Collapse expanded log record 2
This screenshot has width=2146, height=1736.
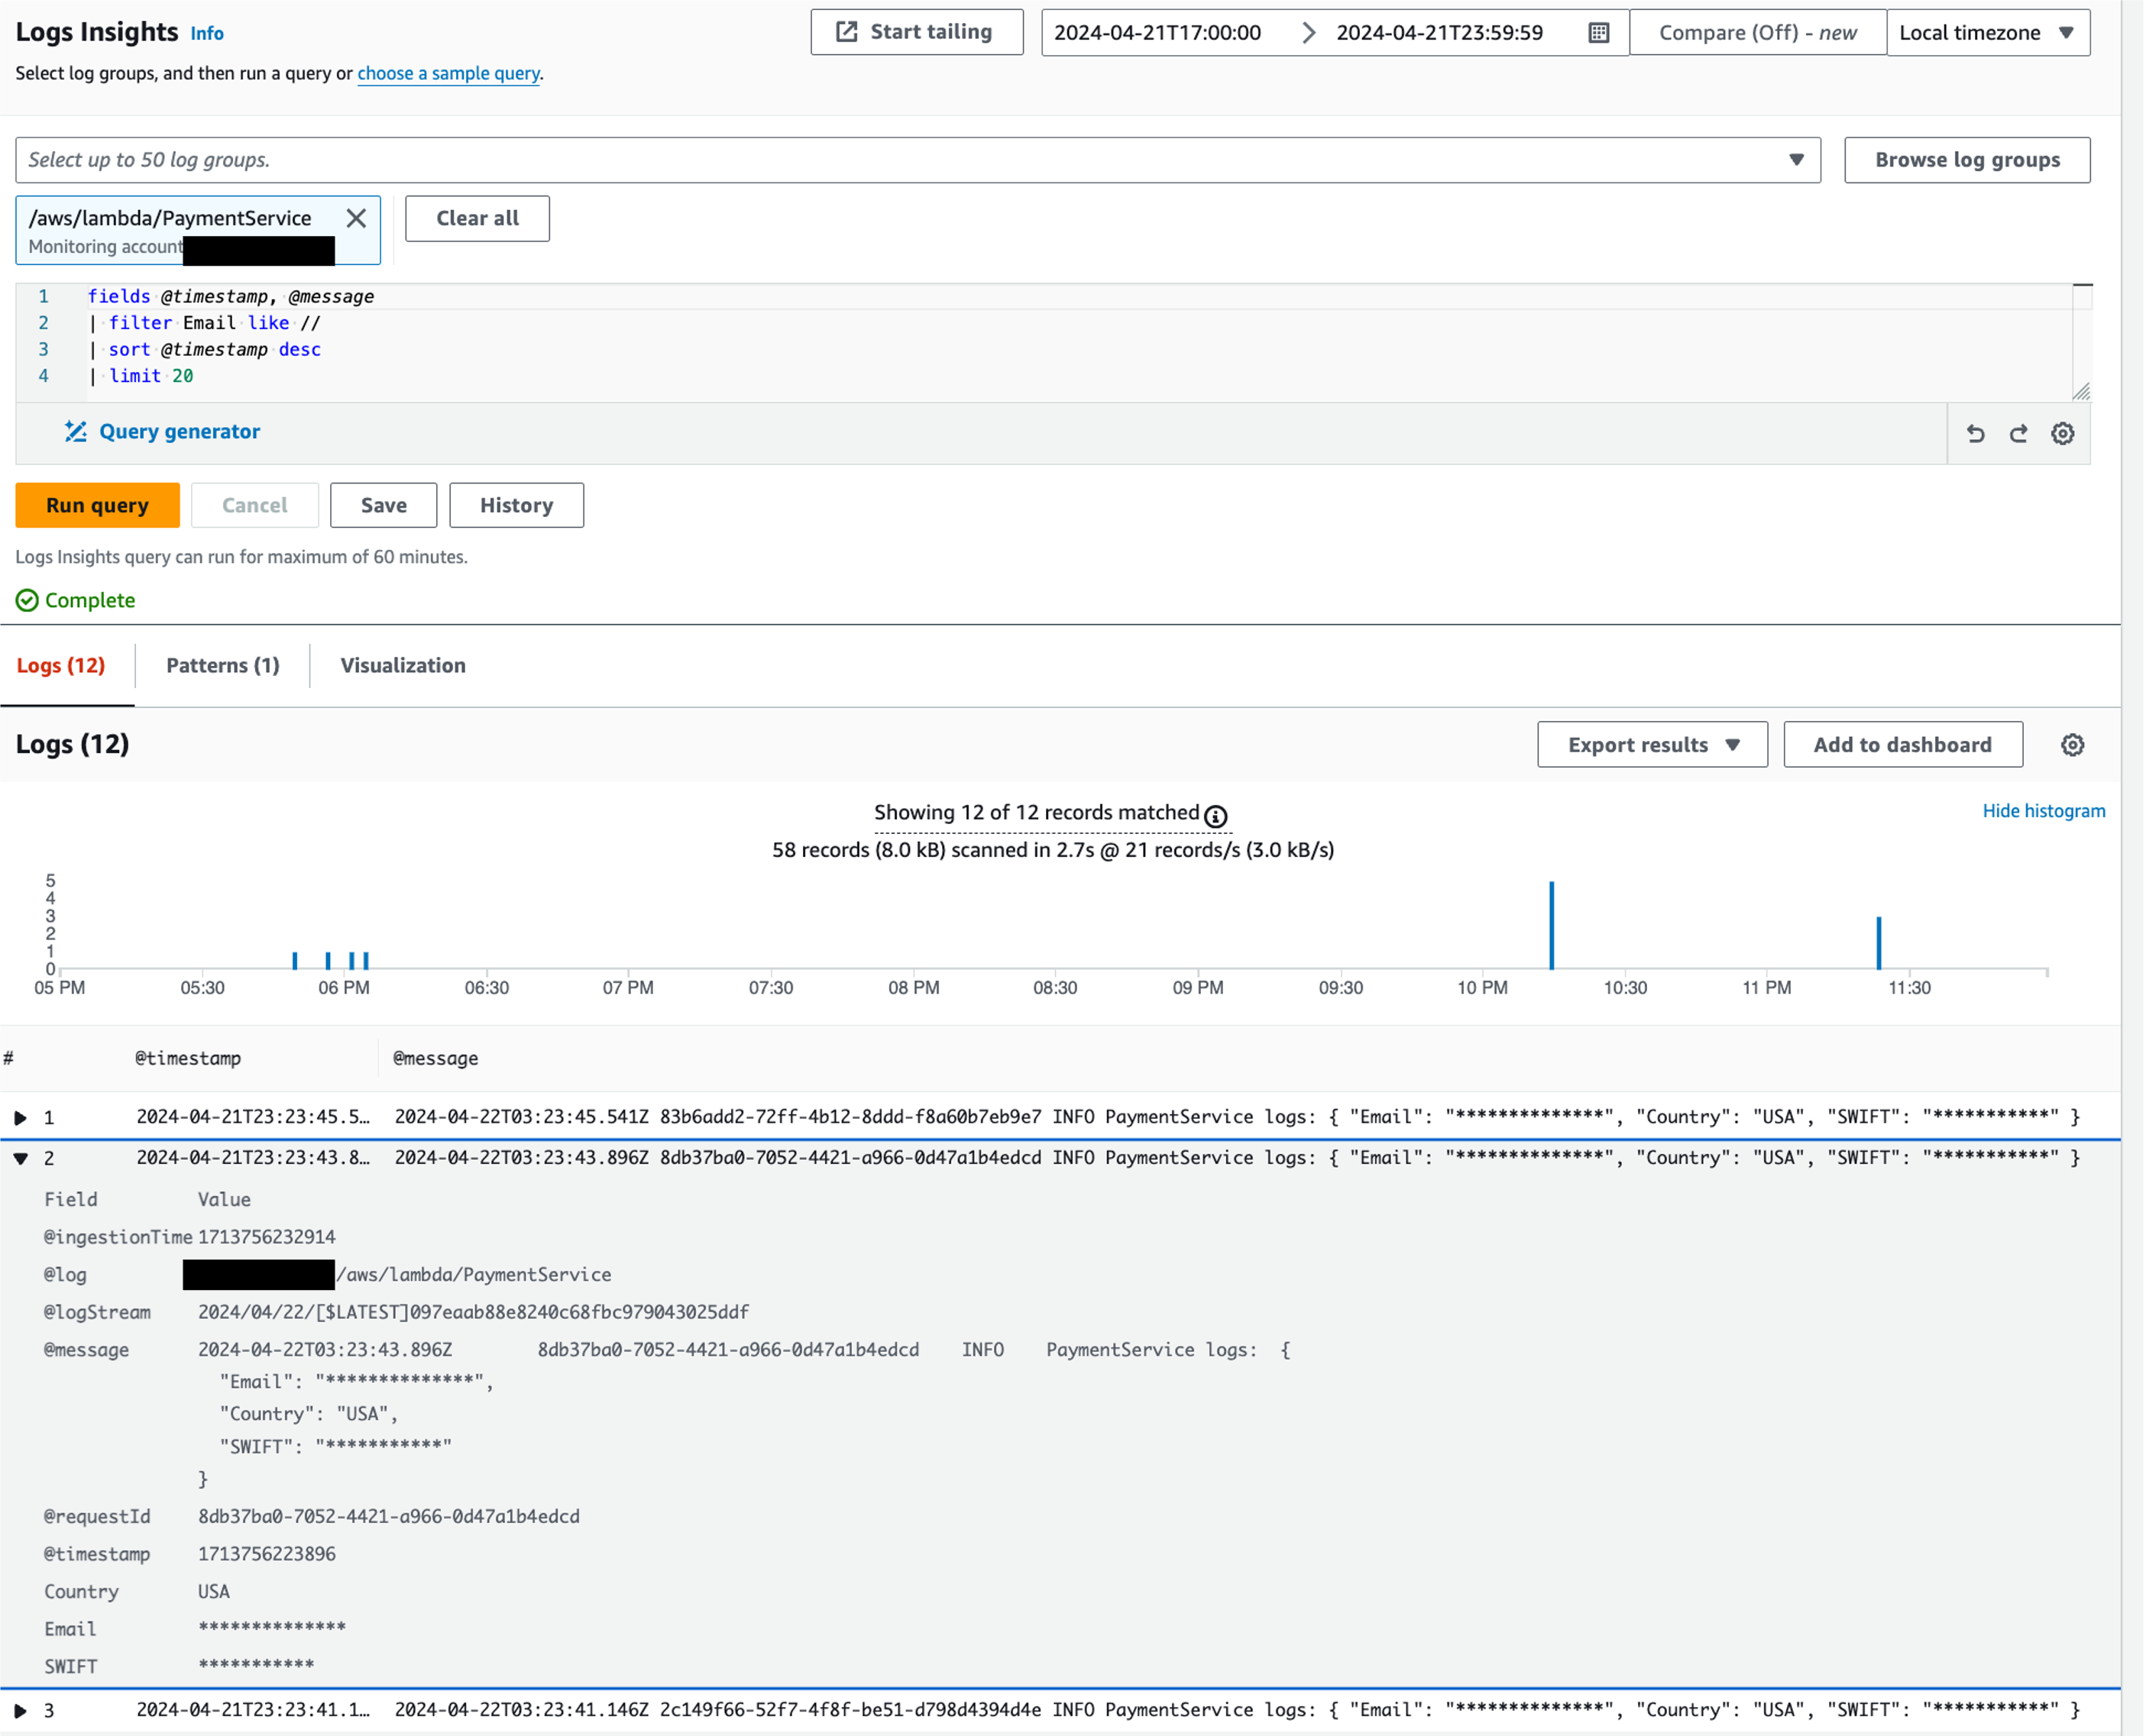click(22, 1158)
